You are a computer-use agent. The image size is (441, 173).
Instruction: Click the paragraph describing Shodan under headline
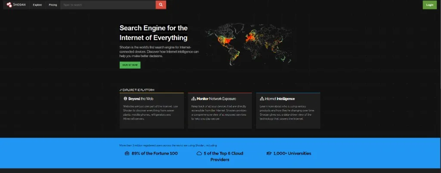[x=159, y=52]
